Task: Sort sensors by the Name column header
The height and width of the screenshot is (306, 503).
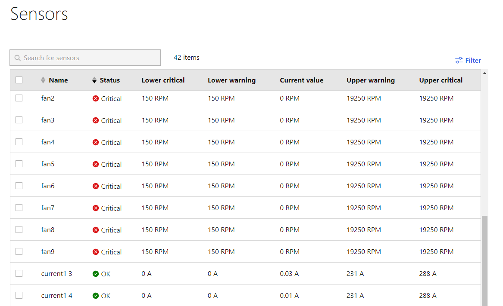Action: point(58,80)
